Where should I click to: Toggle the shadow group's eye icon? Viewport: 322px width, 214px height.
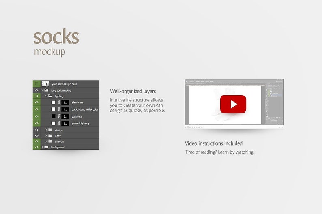(x=36, y=141)
